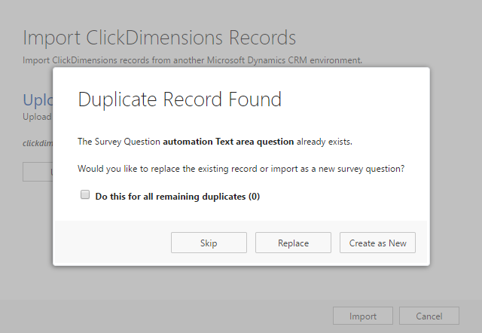Screen dimensions: 482x333
Task: Click the 'already exists.' text in dialog
Action: pyautogui.click(x=325, y=141)
